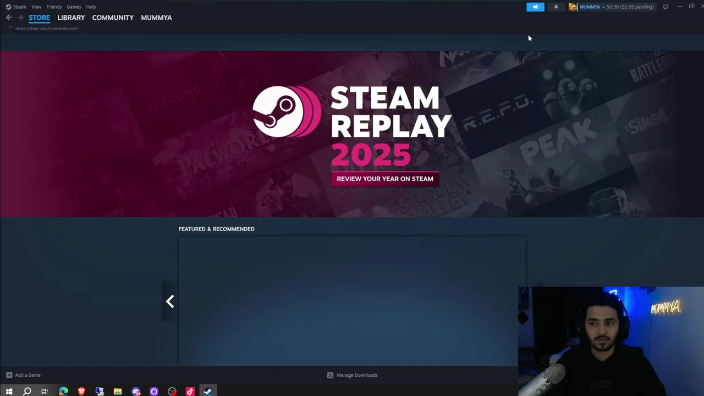704x396 pixels.
Task: Click the Steam logo in the banner
Action: [x=286, y=111]
